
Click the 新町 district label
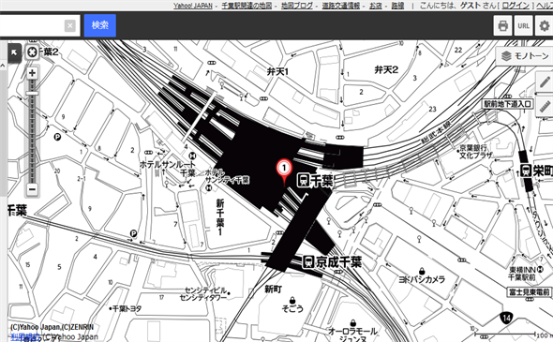point(274,290)
